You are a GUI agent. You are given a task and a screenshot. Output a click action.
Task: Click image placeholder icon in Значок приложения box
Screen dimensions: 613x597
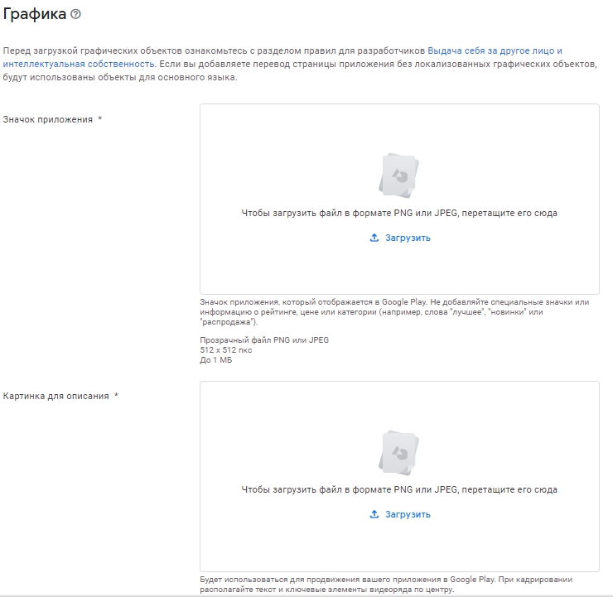(x=398, y=176)
